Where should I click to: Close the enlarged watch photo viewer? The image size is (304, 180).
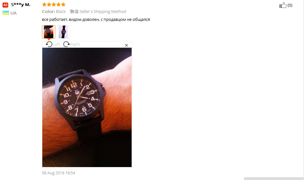tap(126, 45)
